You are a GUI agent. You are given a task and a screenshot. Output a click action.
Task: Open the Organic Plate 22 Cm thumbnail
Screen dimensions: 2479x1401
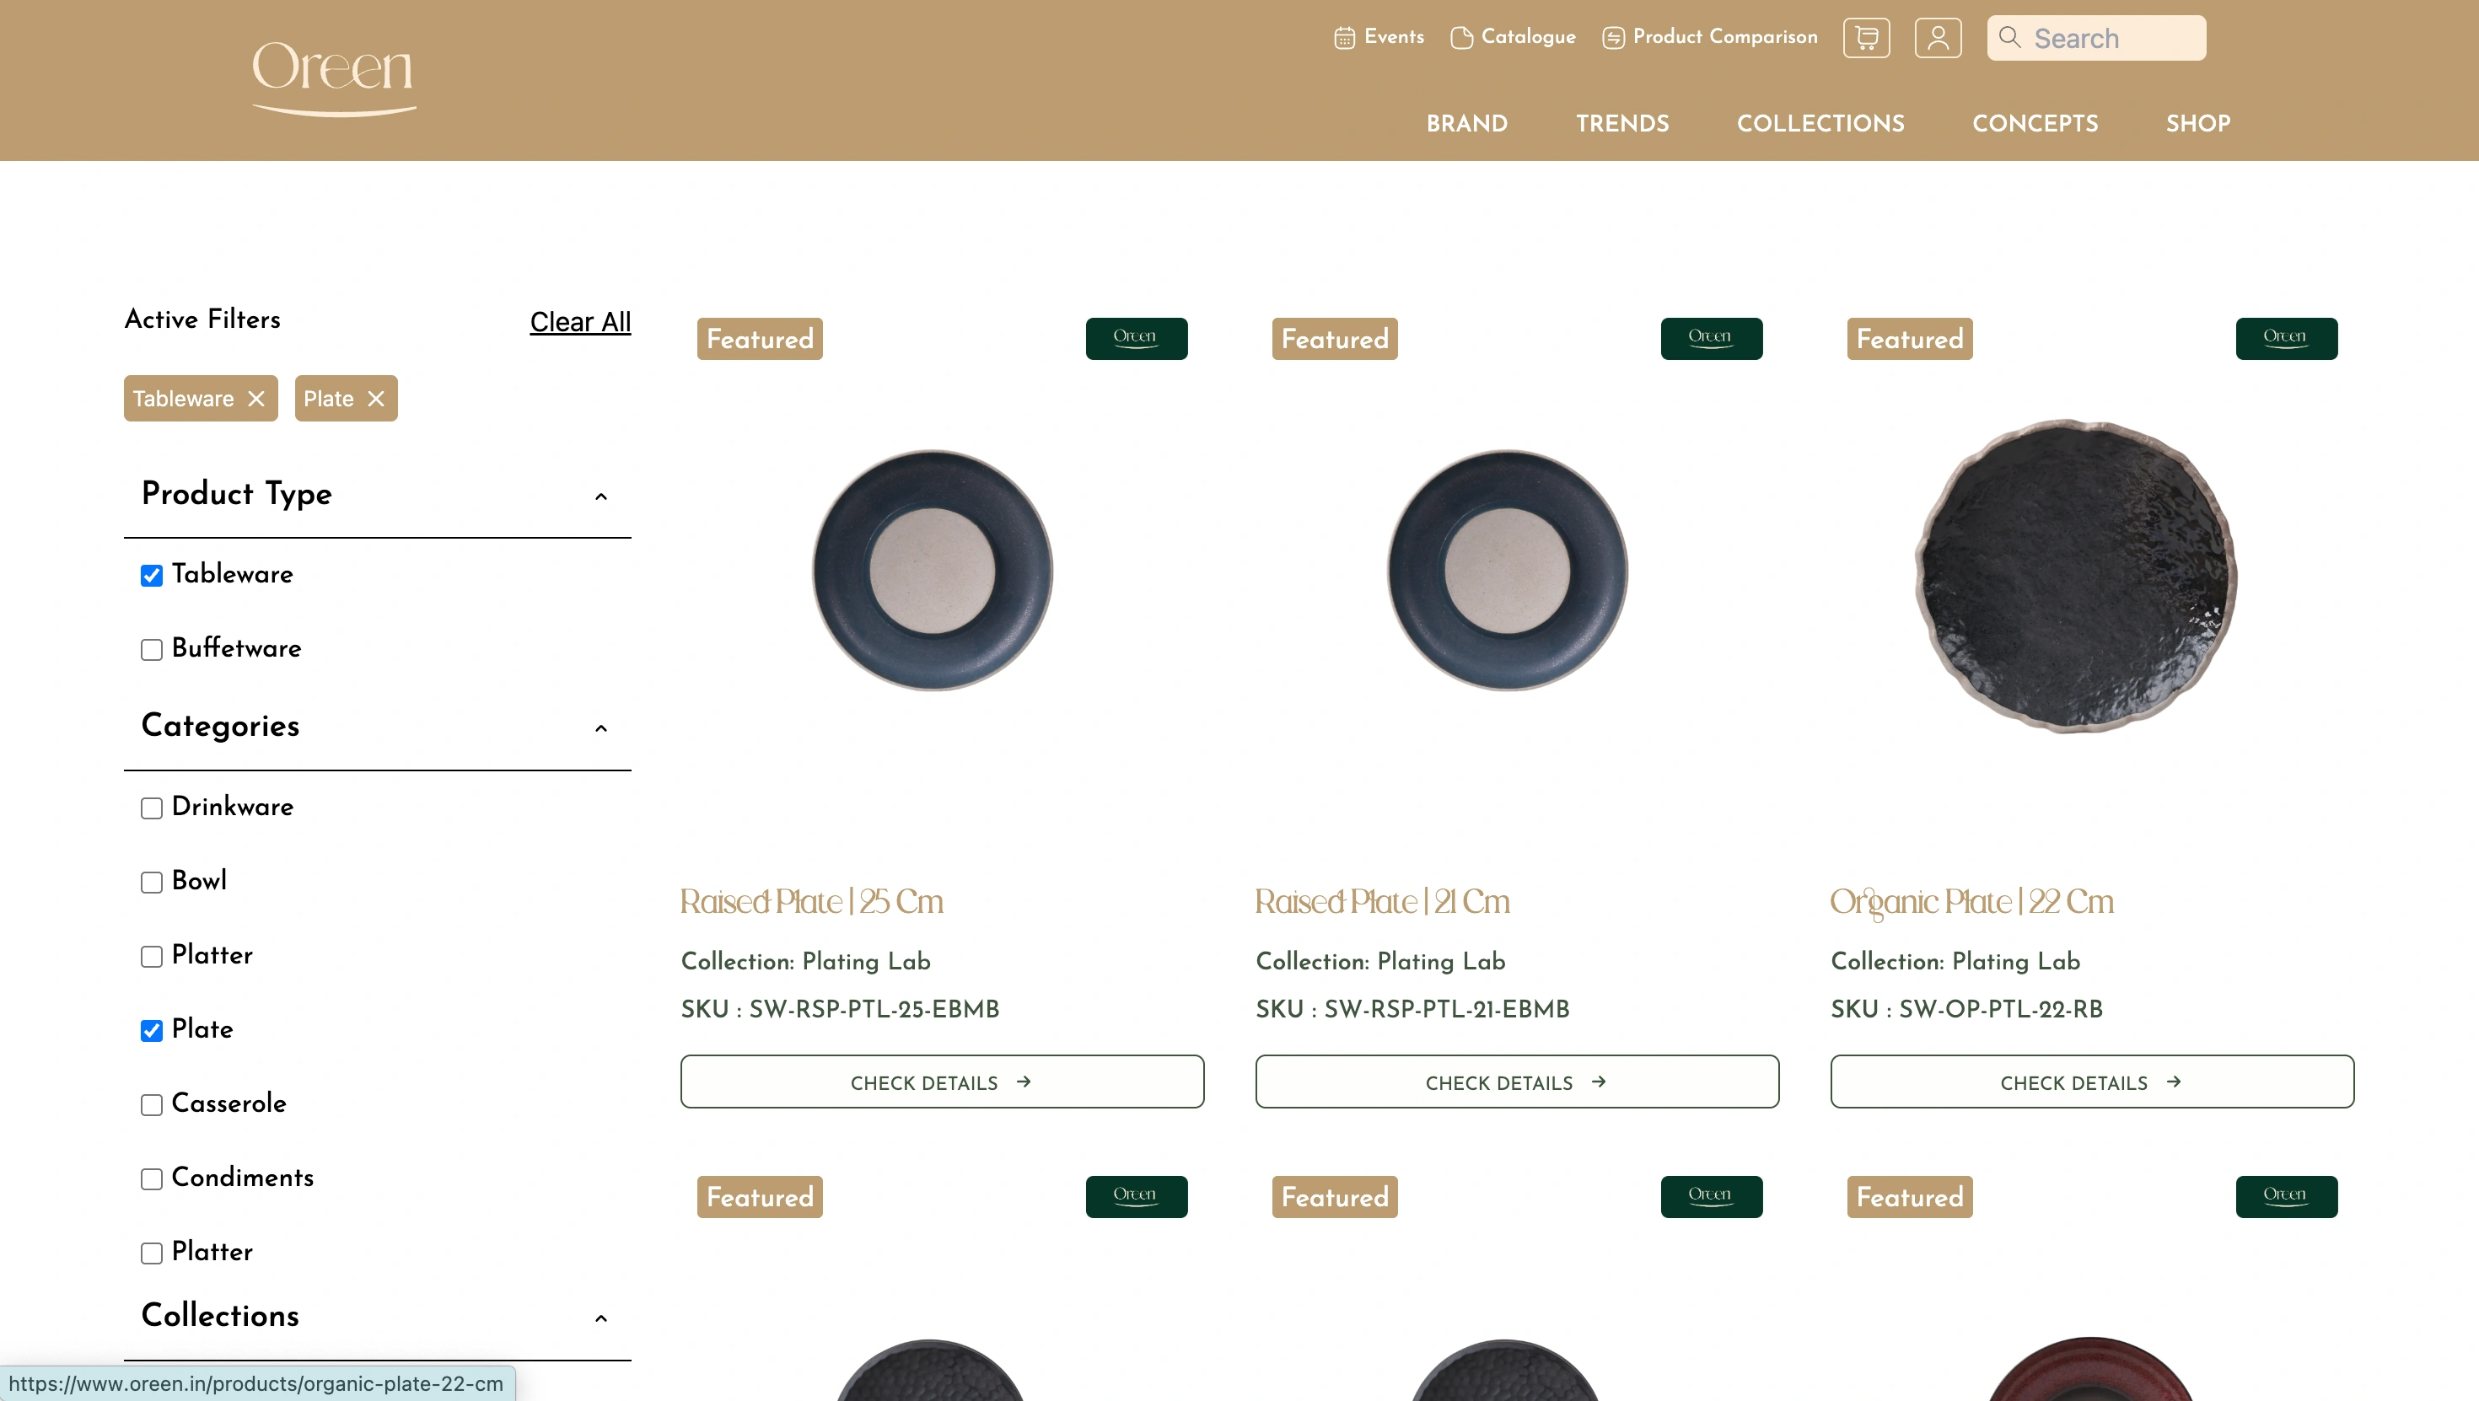(x=2076, y=576)
